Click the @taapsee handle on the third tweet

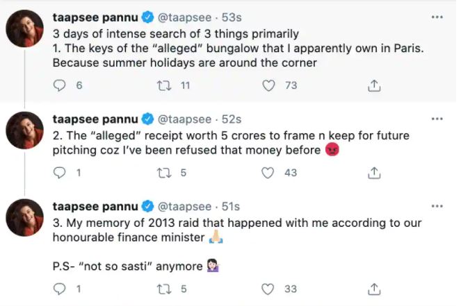(x=184, y=206)
